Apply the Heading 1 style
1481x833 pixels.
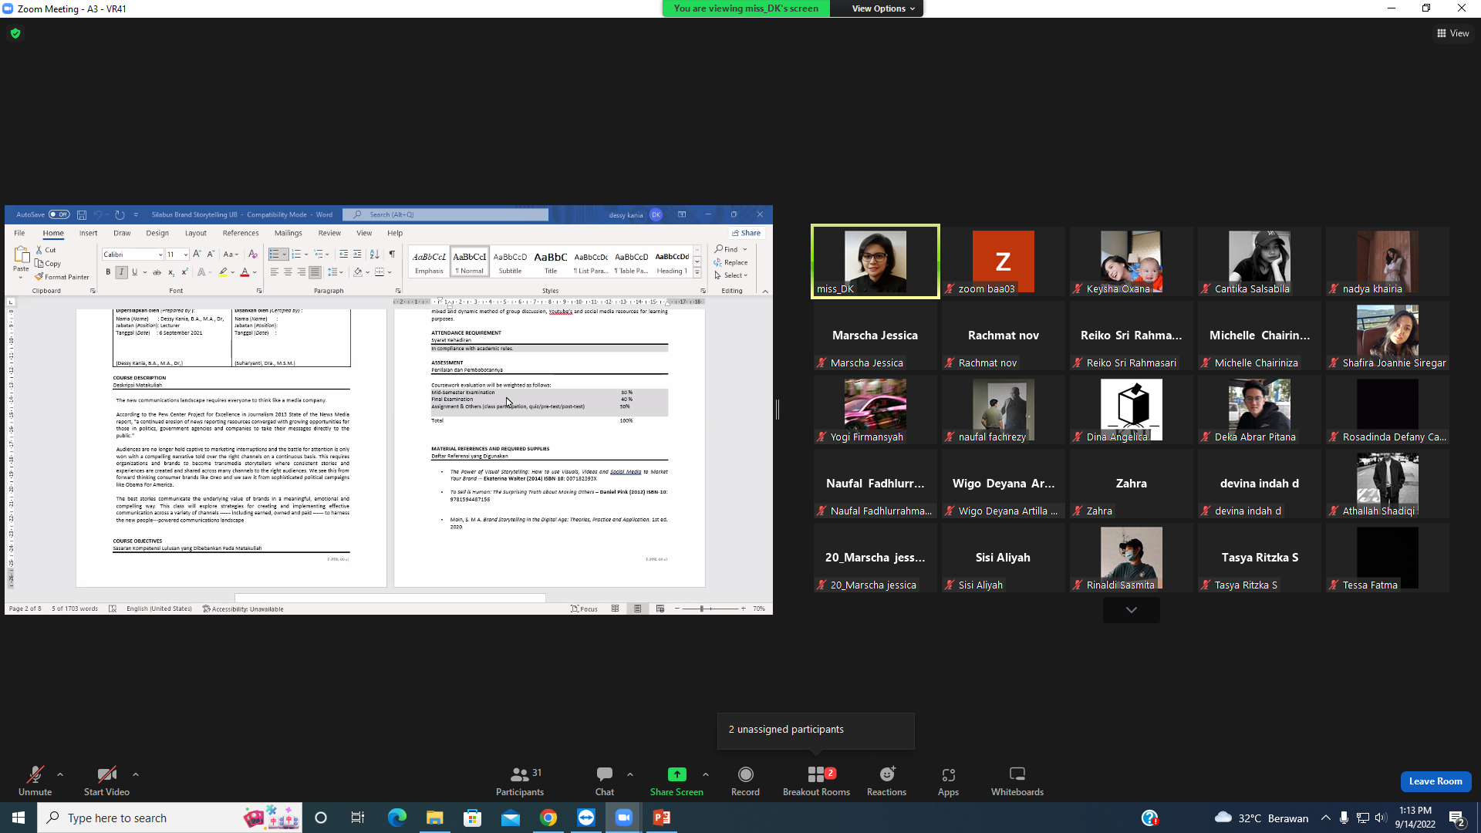(x=672, y=262)
